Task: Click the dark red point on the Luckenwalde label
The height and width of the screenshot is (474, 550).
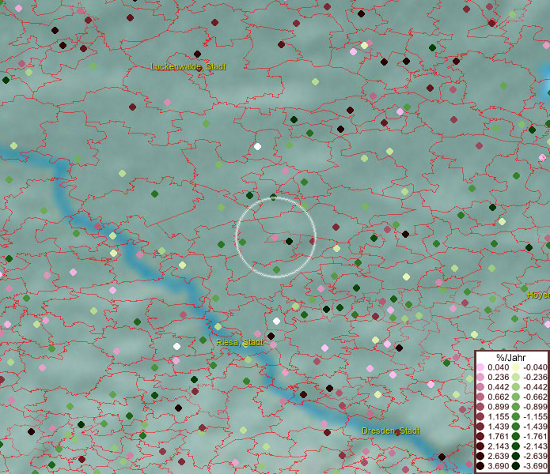Action: click(199, 69)
